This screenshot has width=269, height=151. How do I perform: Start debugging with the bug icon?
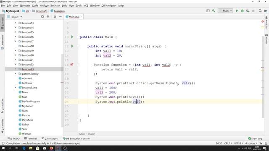click(x=242, y=11)
